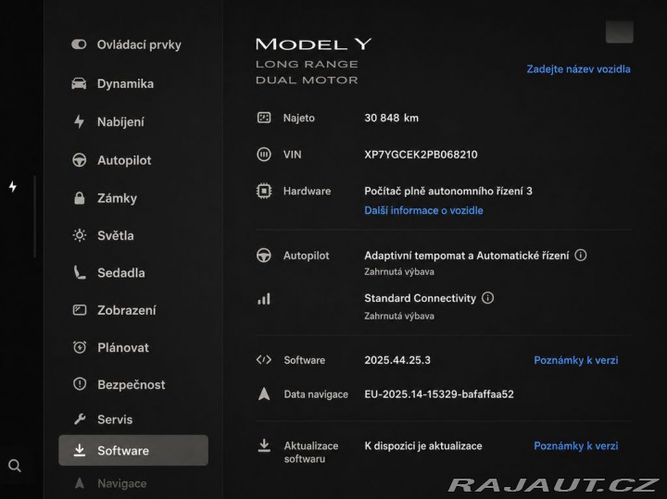The image size is (667, 499).
Task: Click the alarm clock icon beside Plánovat
Action: pyautogui.click(x=79, y=348)
